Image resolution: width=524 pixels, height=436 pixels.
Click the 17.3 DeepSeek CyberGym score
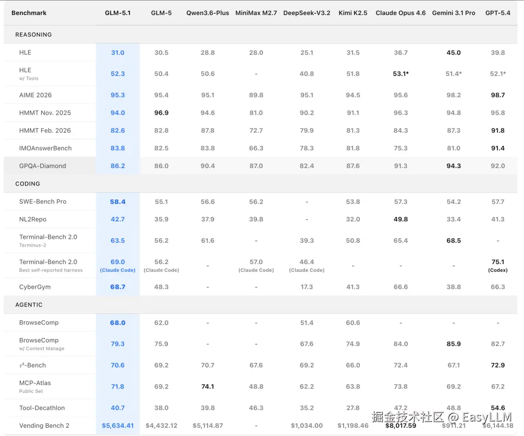point(307,287)
